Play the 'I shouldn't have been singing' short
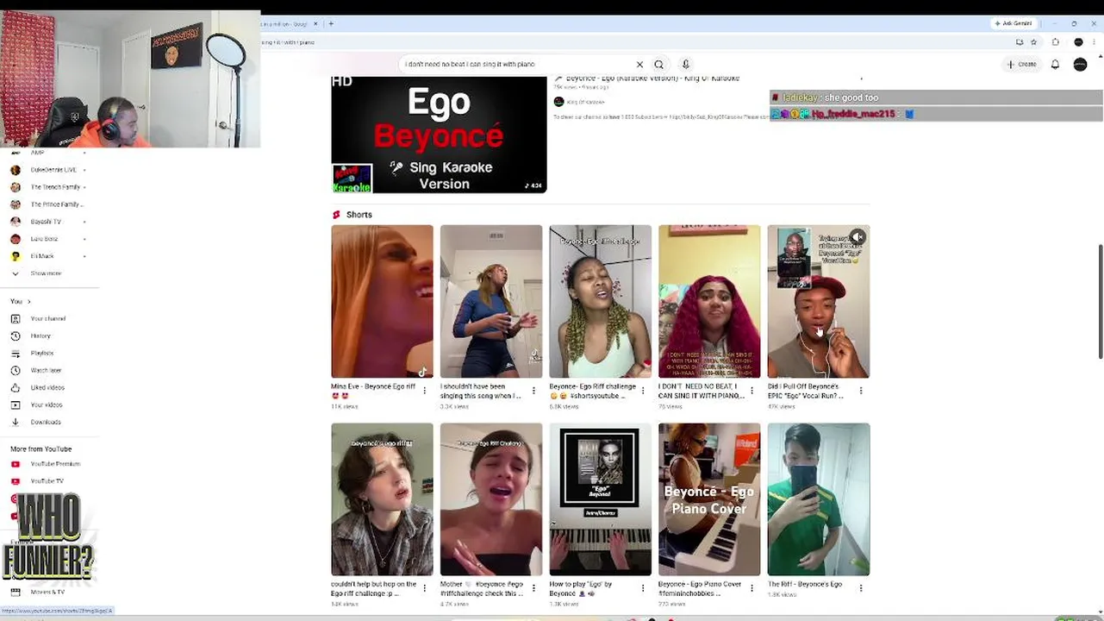 491,301
